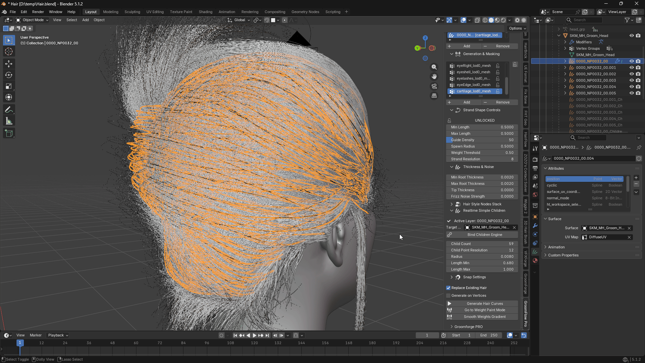Expand Snap Settings section
The width and height of the screenshot is (645, 363).
(451, 277)
